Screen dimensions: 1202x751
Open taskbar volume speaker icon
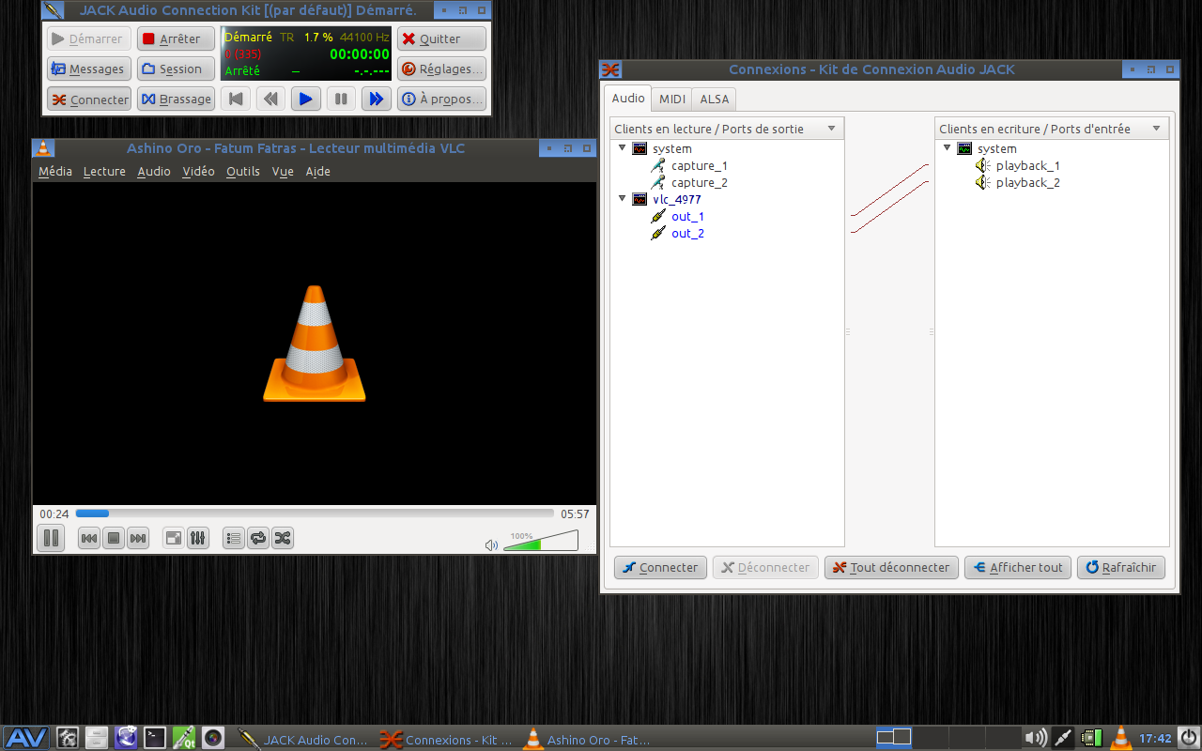pyautogui.click(x=1035, y=738)
